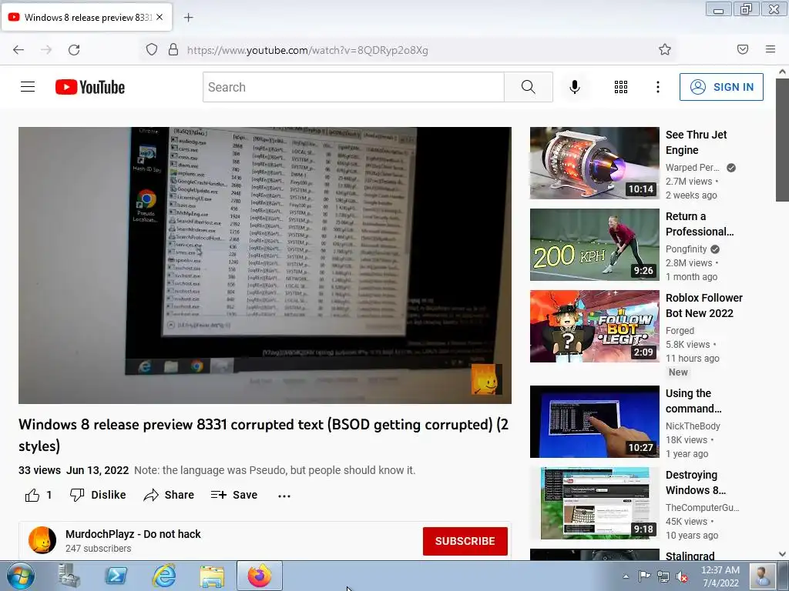The height and width of the screenshot is (591, 789).
Task: Launch PowerShell from the taskbar
Action: 116,576
